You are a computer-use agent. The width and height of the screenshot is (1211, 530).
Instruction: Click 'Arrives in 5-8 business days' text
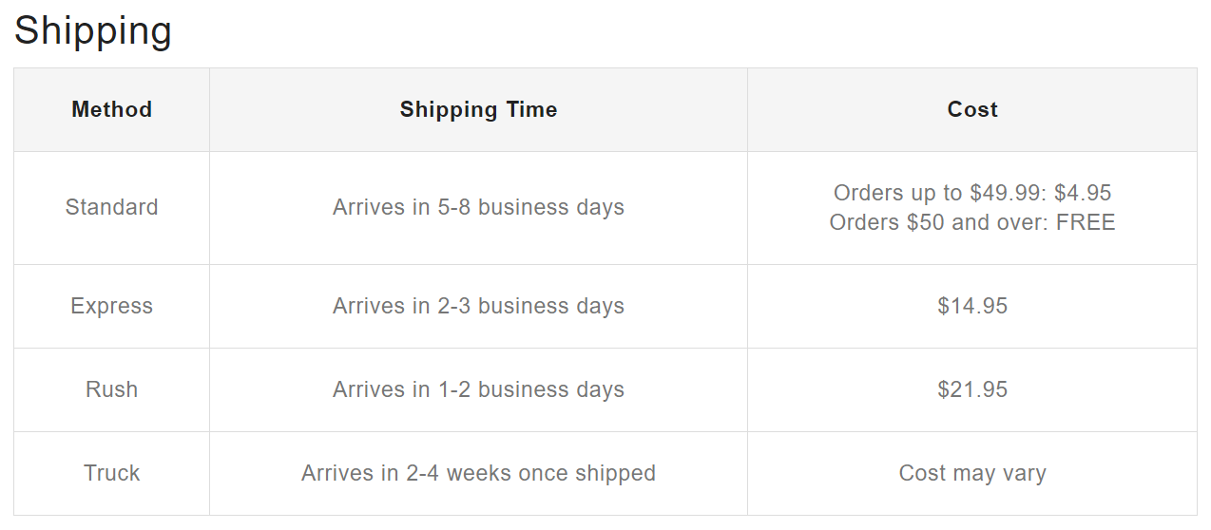478,207
